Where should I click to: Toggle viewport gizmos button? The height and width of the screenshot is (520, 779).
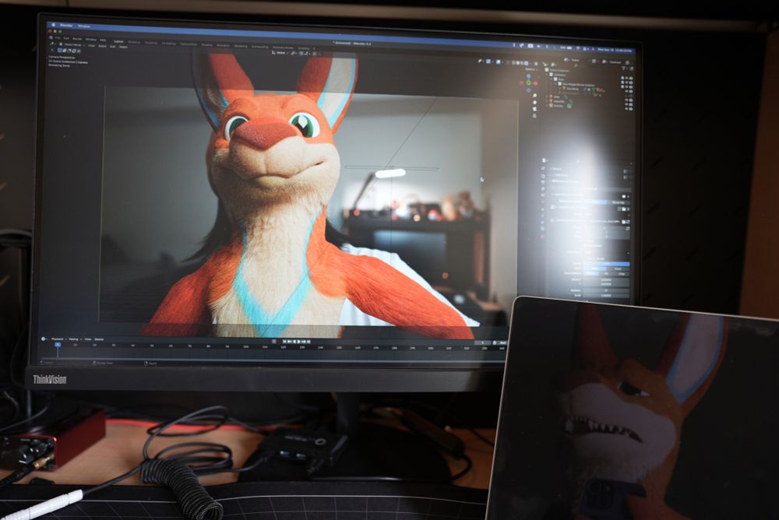(488, 61)
